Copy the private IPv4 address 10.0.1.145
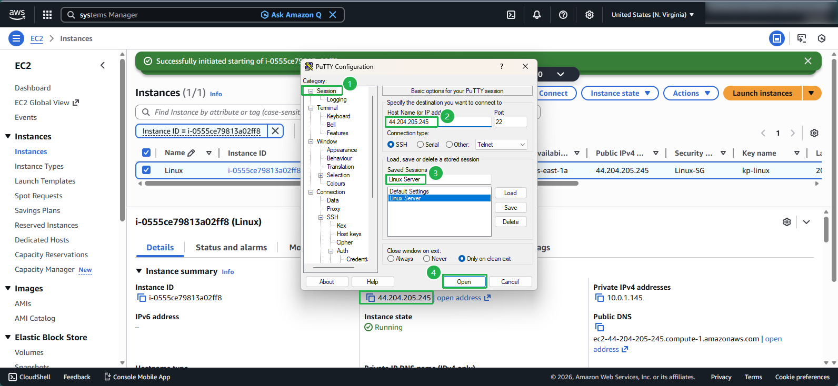838x386 pixels. pyautogui.click(x=599, y=298)
